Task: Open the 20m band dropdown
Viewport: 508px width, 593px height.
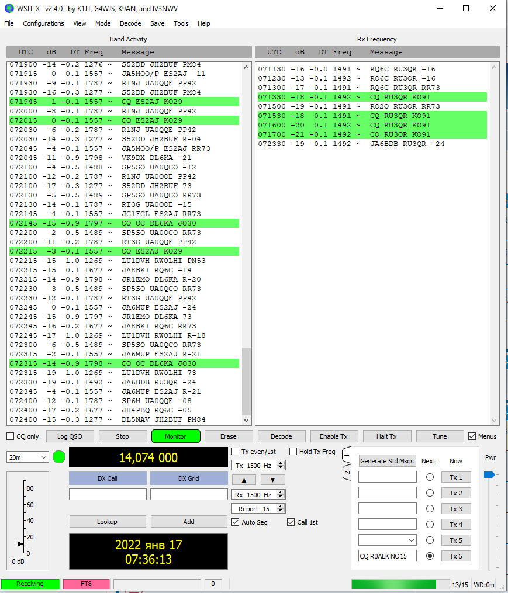Action: (27, 457)
